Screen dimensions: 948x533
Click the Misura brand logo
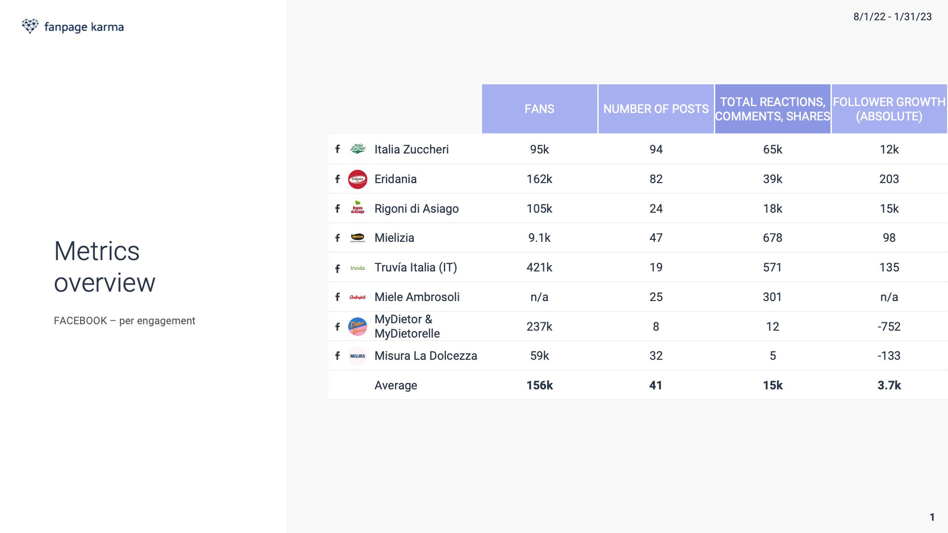tap(357, 356)
